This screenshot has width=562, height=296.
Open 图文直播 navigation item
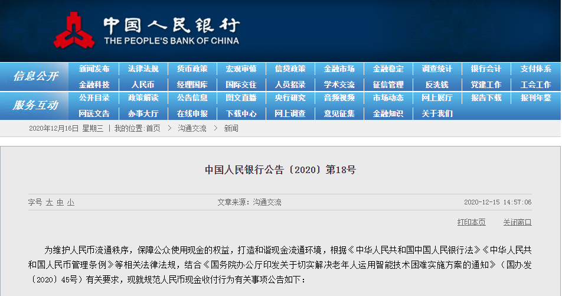click(x=241, y=97)
